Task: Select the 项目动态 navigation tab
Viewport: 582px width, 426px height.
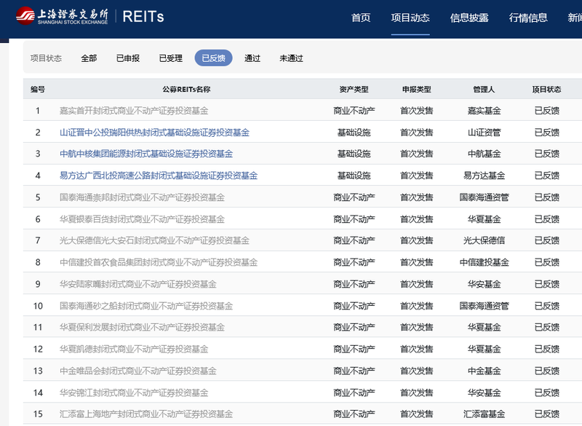Action: pyautogui.click(x=410, y=16)
